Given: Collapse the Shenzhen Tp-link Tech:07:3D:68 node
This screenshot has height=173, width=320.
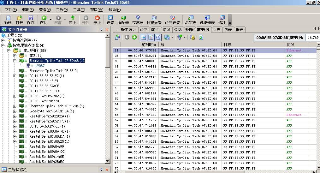Looking at the screenshot, I should (15, 61).
